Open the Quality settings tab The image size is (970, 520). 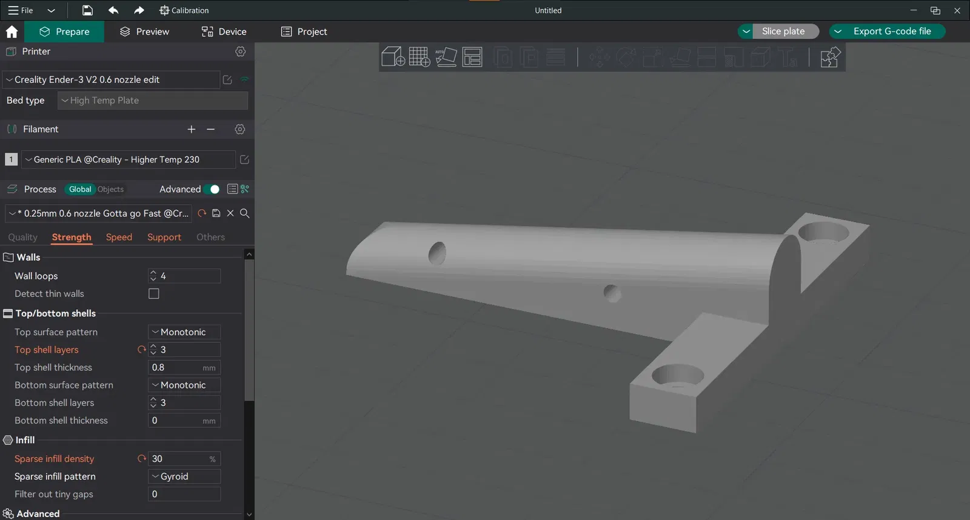click(22, 237)
